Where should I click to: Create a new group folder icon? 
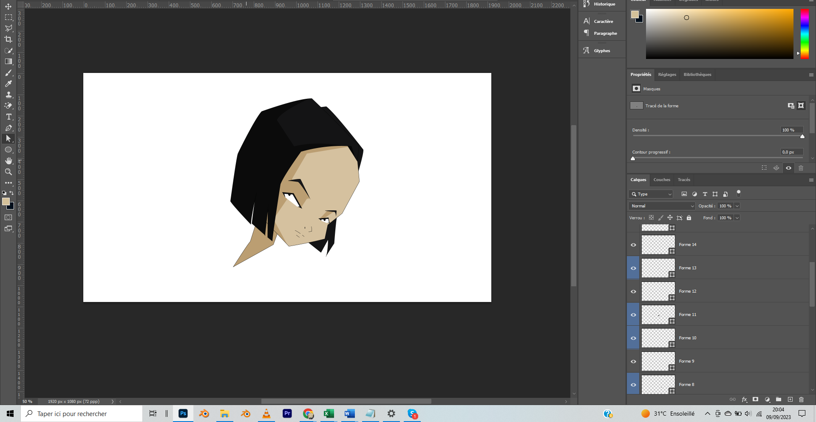(x=779, y=400)
